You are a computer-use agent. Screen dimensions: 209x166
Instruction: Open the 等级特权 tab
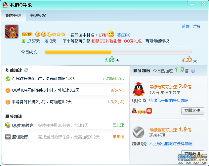(38, 16)
